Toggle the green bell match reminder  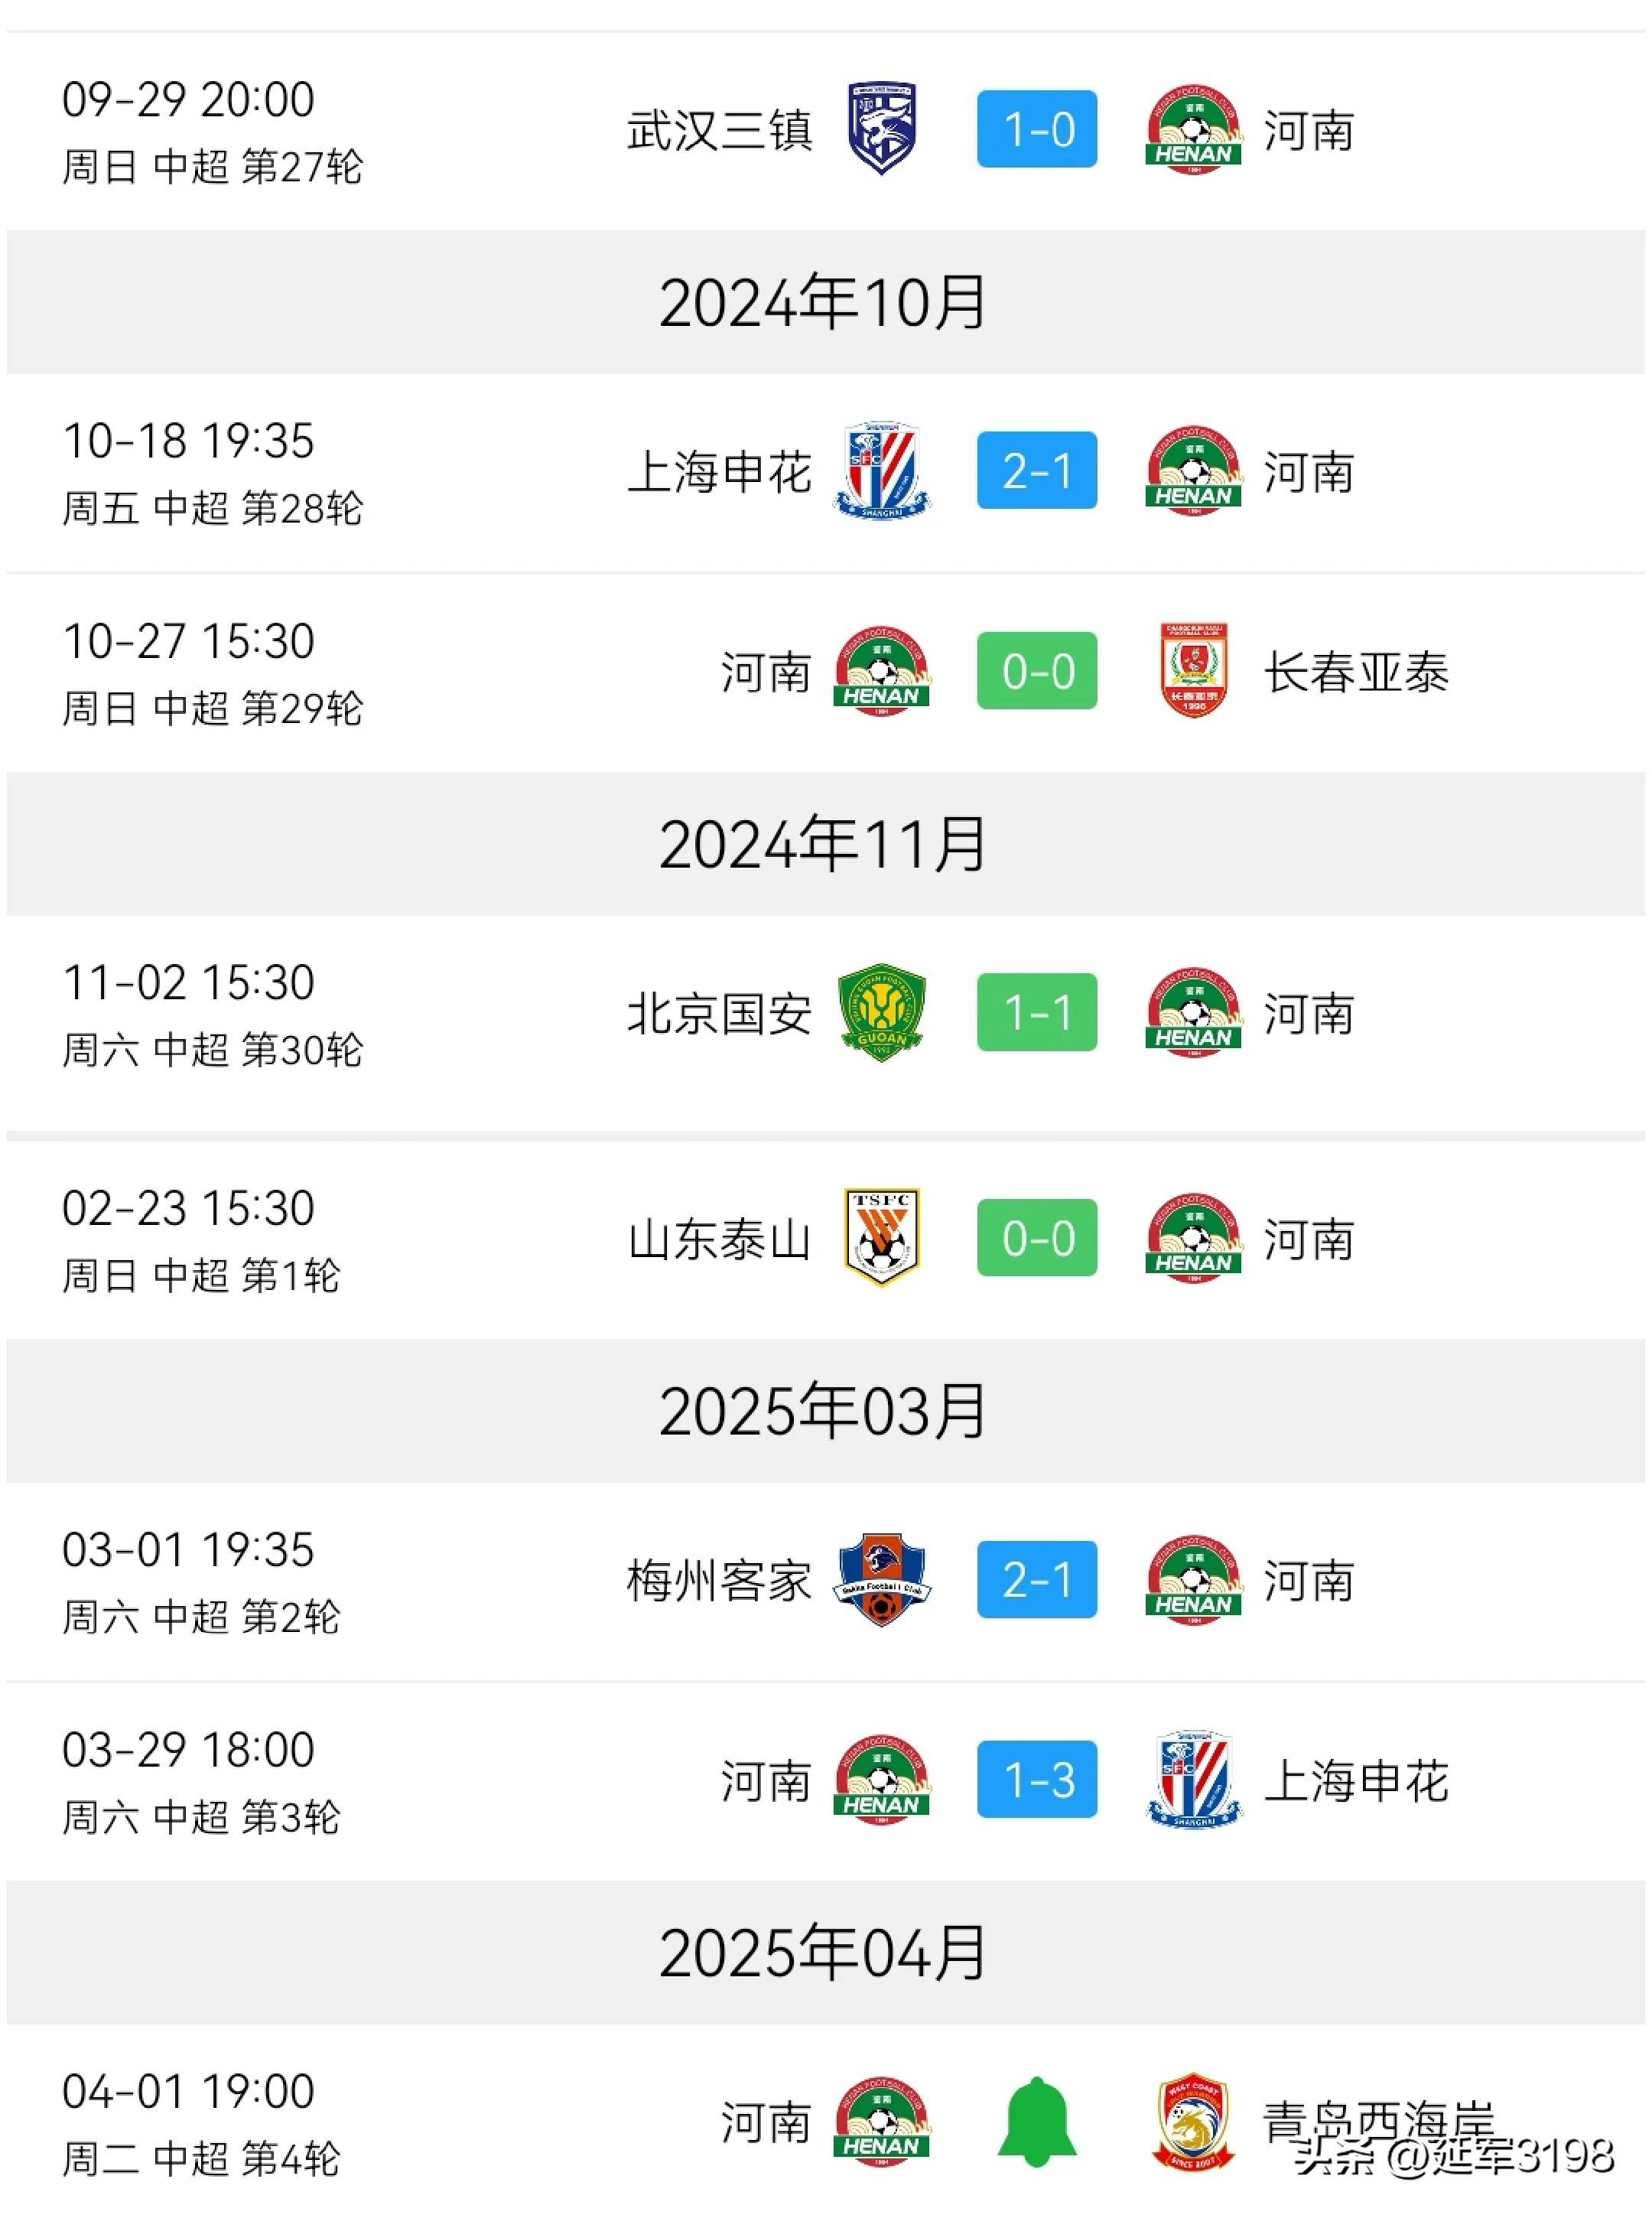(x=1037, y=2121)
